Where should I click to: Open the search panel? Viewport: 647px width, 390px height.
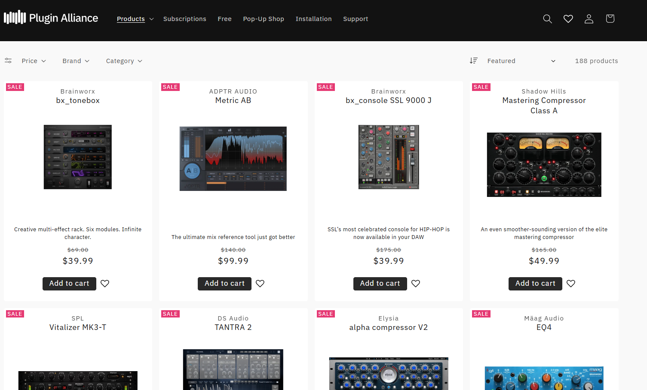(x=547, y=19)
